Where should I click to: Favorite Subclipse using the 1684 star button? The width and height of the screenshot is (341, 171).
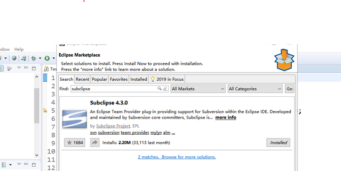pos(75,143)
